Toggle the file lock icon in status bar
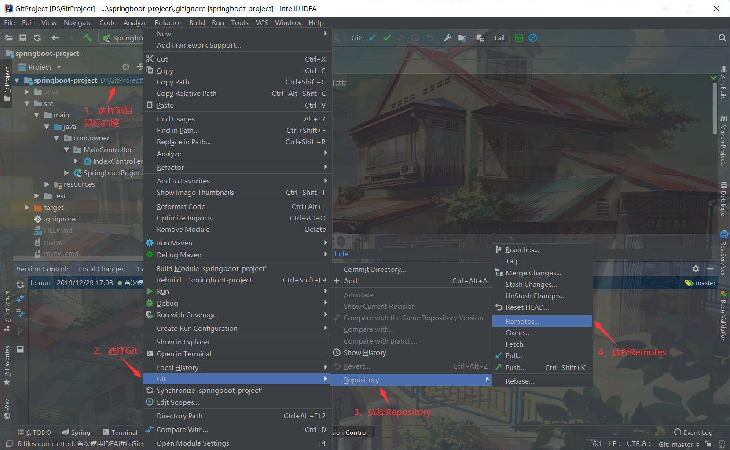Image resolution: width=730 pixels, height=450 pixels. pos(708,444)
